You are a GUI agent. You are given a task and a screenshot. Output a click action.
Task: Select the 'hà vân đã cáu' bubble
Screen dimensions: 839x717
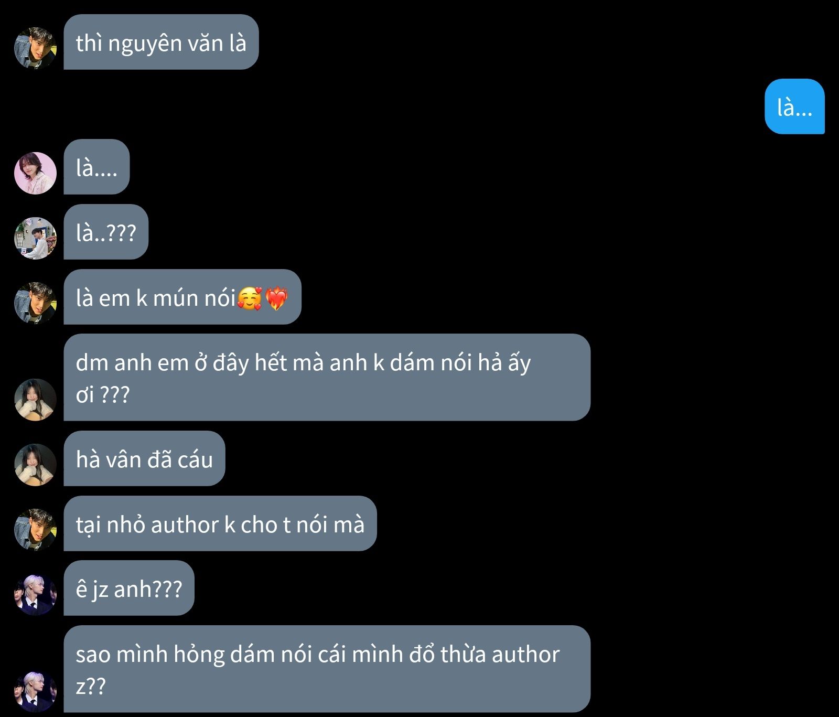(x=144, y=458)
